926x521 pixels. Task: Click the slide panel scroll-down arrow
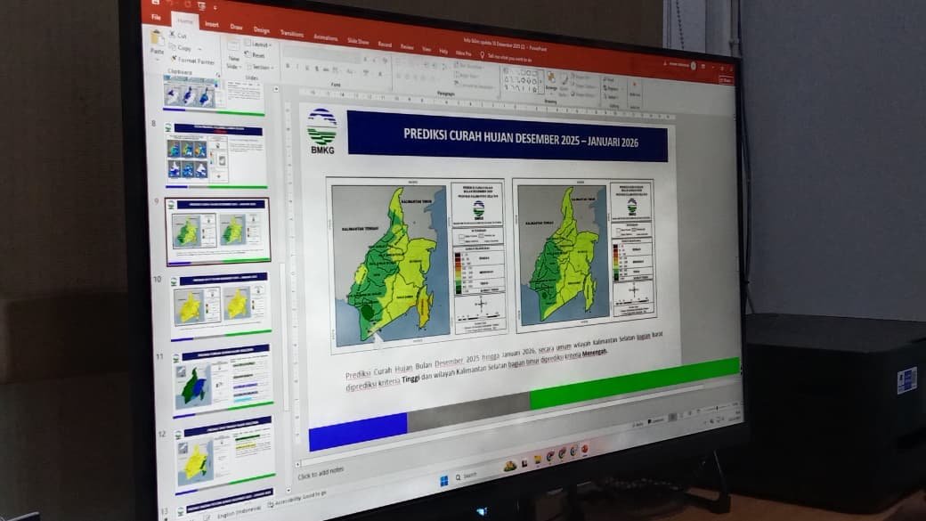(x=288, y=491)
